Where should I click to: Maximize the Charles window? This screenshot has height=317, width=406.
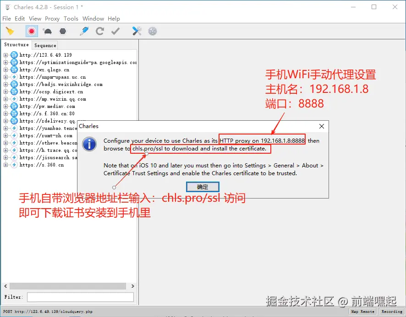(374, 7)
